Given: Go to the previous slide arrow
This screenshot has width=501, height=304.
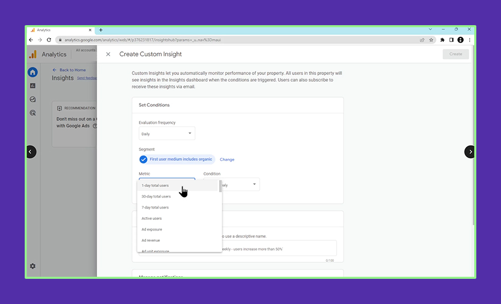Looking at the screenshot, I should pos(31,151).
